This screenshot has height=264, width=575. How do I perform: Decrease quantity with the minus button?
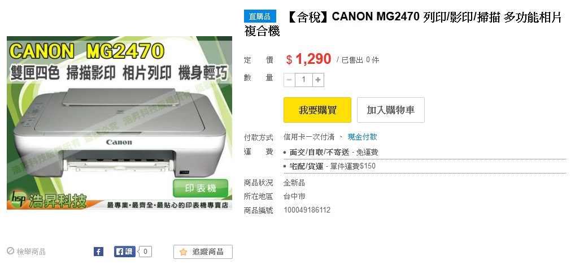pos(289,80)
